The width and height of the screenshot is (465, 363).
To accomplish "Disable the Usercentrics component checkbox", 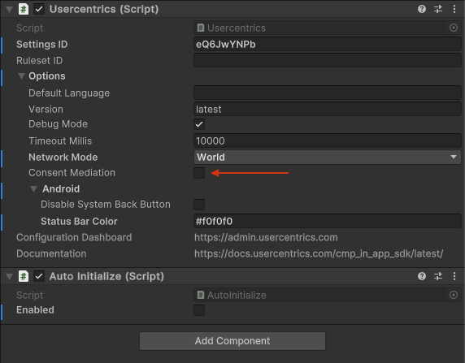I will click(39, 9).
